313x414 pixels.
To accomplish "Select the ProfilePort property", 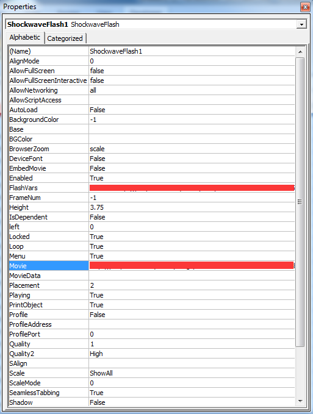I will point(49,335).
